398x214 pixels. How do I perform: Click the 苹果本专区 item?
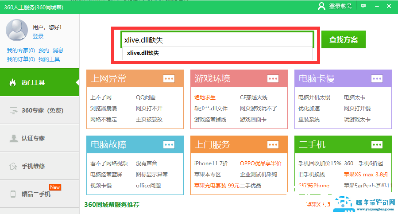tap(208, 175)
